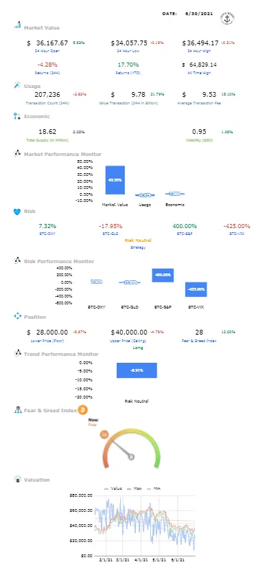
Task: Click the Risk heart icon
Action: pyautogui.click(x=17, y=211)
